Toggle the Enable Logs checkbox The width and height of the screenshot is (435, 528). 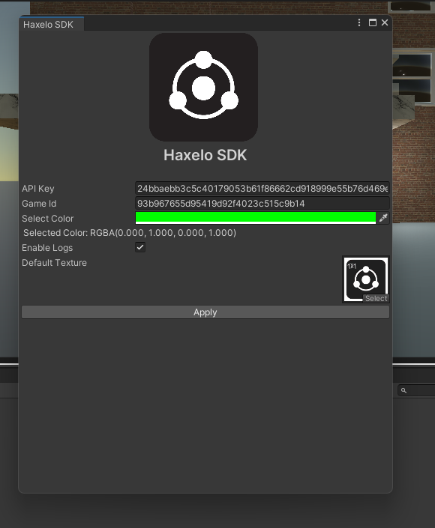140,247
